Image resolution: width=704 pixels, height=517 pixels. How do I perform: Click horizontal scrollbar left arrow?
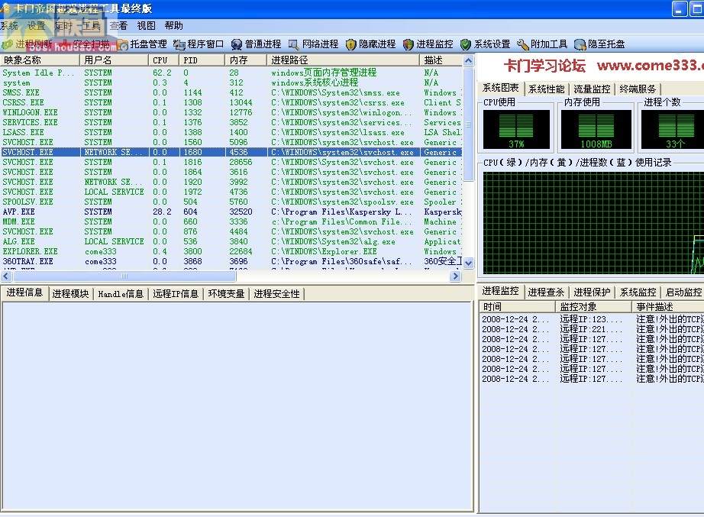pyautogui.click(x=6, y=276)
